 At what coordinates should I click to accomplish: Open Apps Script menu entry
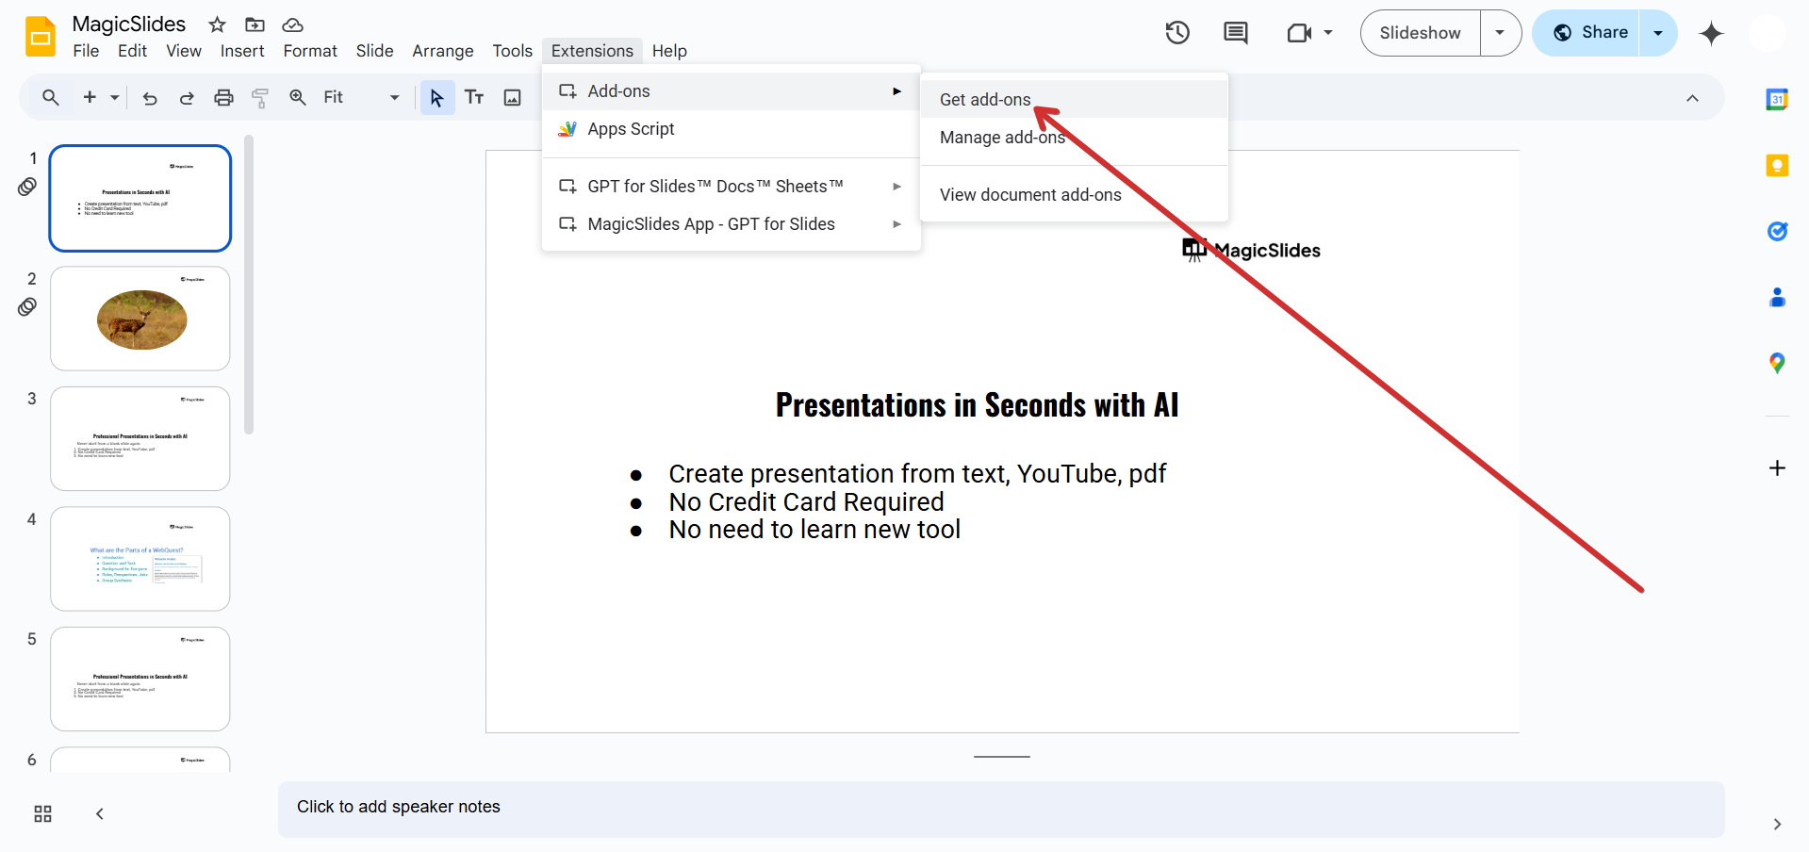coord(631,129)
